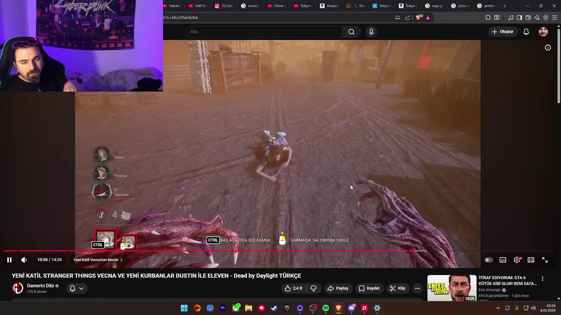The image size is (561, 315).
Task: Click the address bar URL text
Action: coord(181,17)
